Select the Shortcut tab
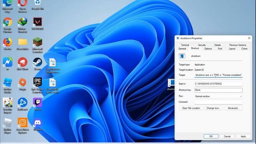 point(195,48)
